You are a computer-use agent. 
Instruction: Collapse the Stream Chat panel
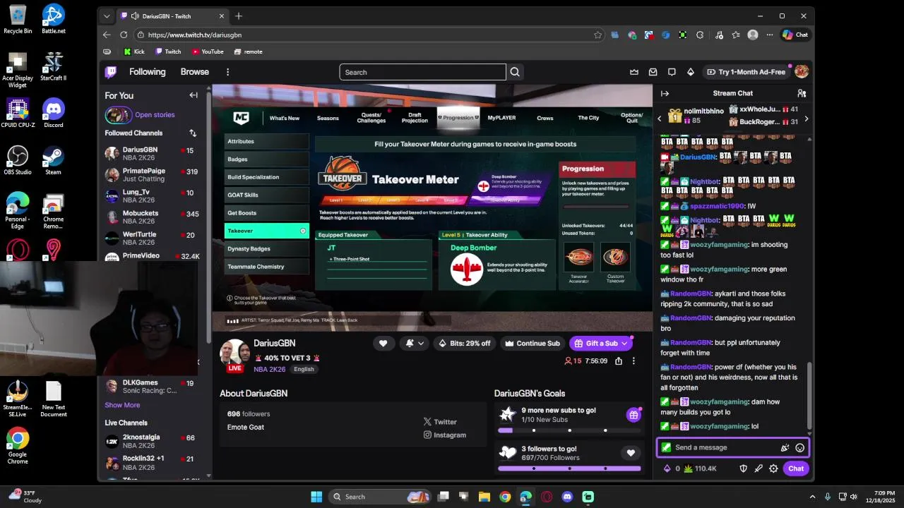(x=665, y=93)
